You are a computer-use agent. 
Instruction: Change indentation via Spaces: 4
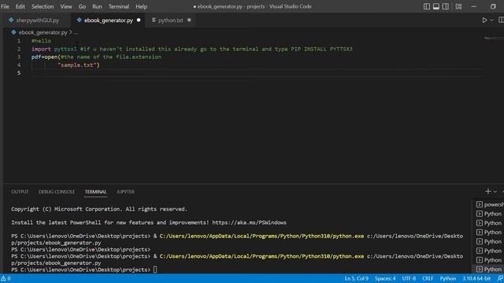click(385, 278)
